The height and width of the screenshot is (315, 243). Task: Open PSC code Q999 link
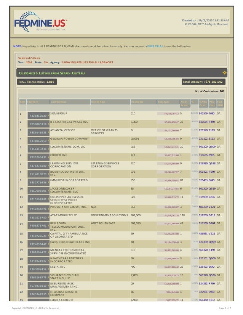[x=212, y=242]
